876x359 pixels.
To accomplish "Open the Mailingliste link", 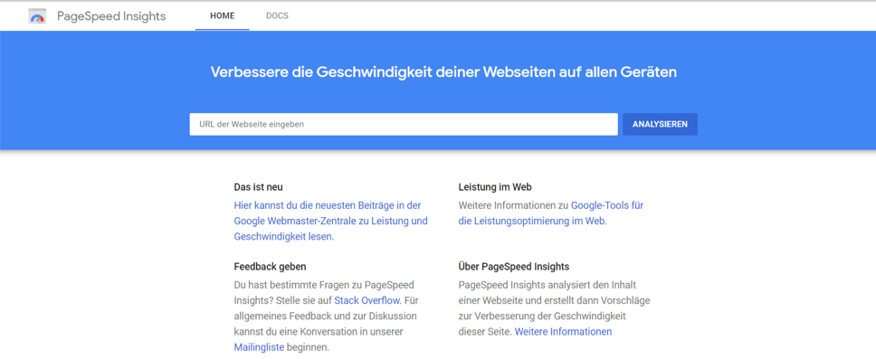I will 259,347.
